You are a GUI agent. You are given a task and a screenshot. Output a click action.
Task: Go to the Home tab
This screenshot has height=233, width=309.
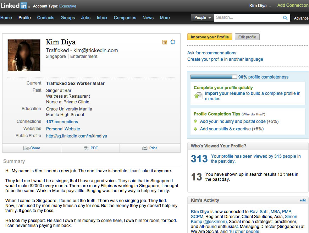pyautogui.click(x=6, y=18)
